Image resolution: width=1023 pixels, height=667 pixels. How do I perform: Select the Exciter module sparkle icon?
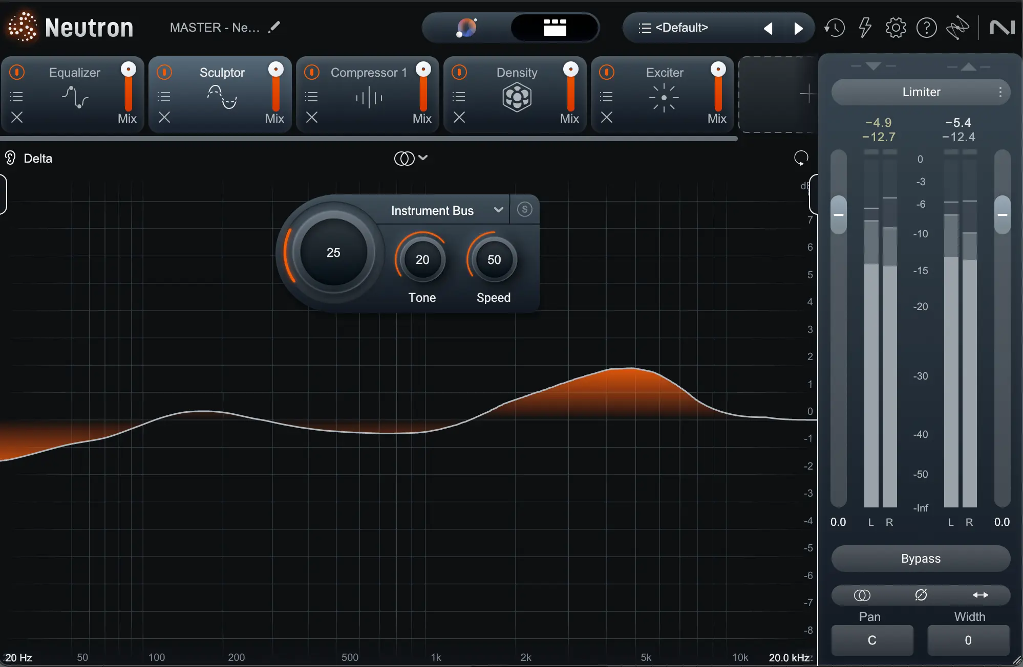tap(664, 97)
